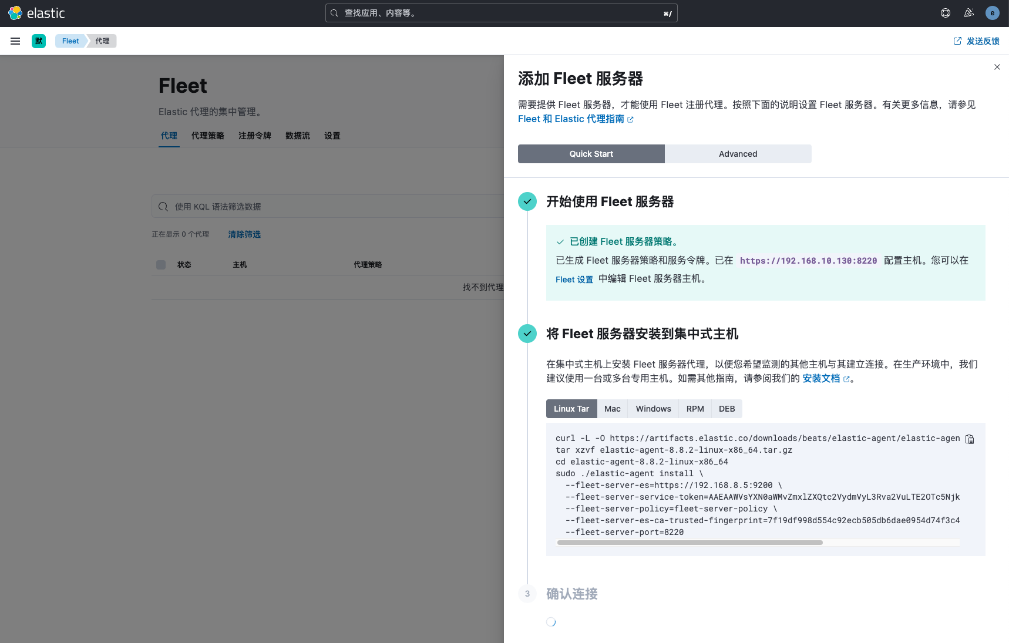Select the Linux Tar platform tab
The height and width of the screenshot is (643, 1009).
point(571,409)
